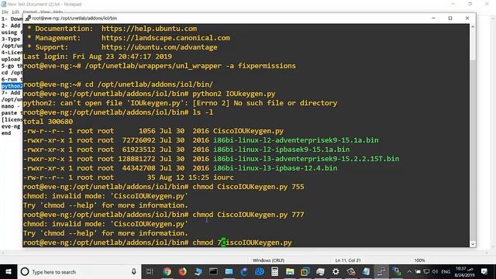
Task: Switch to the active PuTTY taskbar icon
Action: [381, 272]
